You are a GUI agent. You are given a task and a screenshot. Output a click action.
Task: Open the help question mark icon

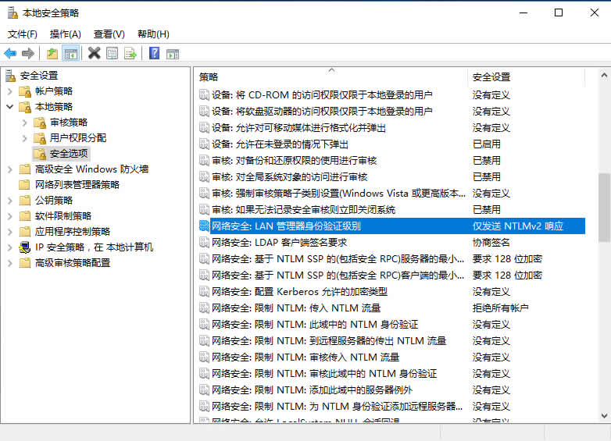pos(154,53)
